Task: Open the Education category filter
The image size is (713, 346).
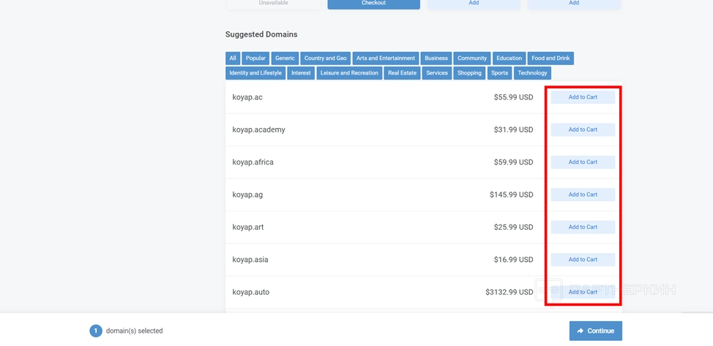Action: pyautogui.click(x=509, y=59)
